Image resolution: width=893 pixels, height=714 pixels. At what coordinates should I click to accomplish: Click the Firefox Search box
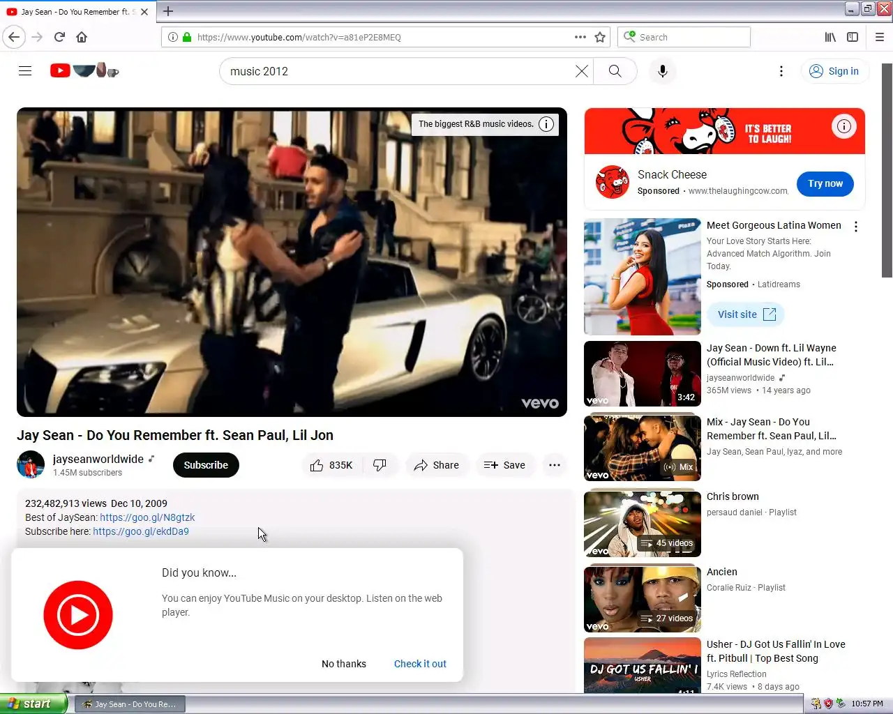coord(684,37)
